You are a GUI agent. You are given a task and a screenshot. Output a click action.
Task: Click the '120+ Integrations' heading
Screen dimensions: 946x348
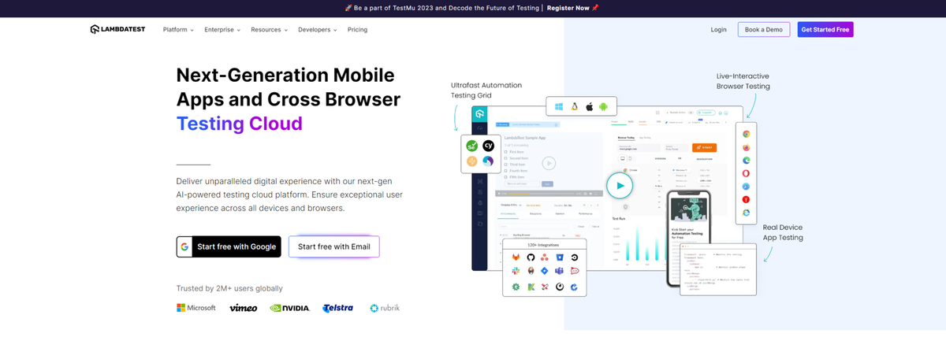pyautogui.click(x=545, y=245)
